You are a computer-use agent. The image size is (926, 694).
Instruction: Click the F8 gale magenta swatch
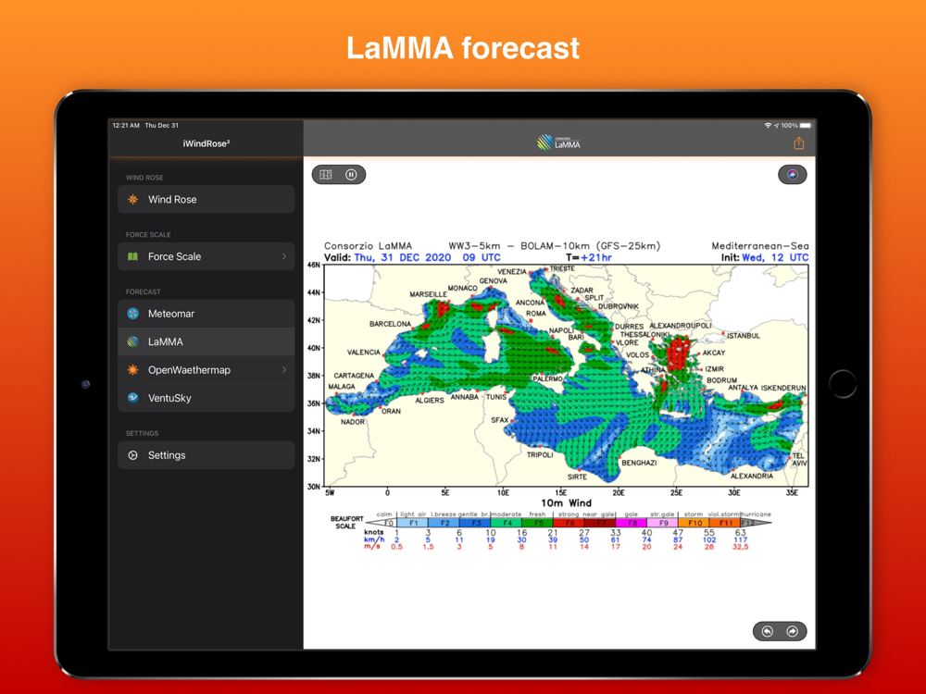click(x=632, y=523)
